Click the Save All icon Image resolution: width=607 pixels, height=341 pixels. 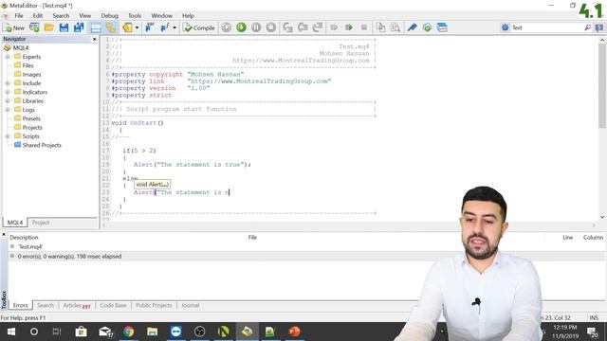(x=79, y=27)
